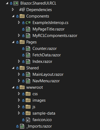
Task: Select FetchData.razor in the tree
Action: coord(47,55)
